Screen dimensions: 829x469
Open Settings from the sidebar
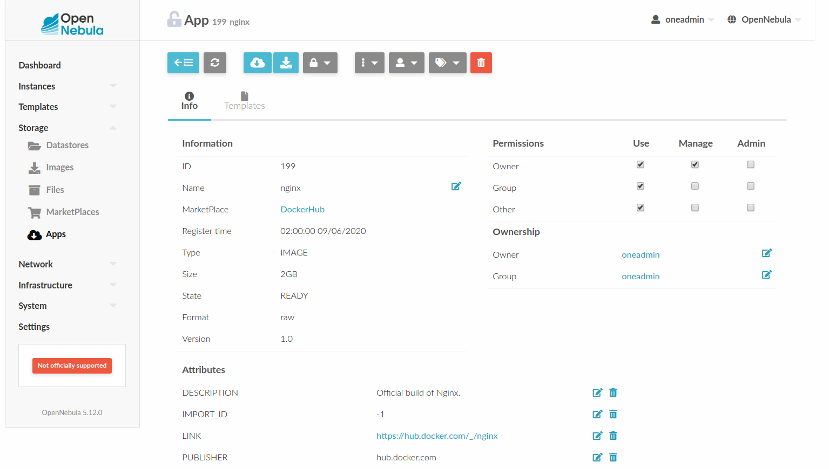(34, 327)
